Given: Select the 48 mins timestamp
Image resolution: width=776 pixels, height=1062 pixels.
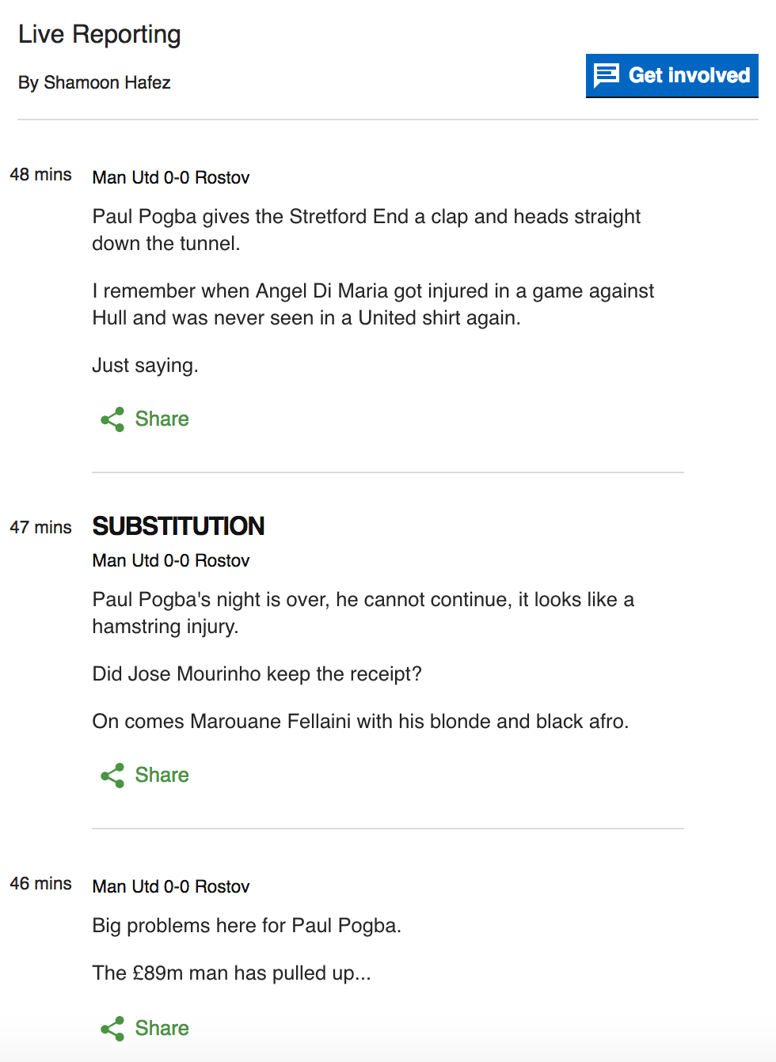Looking at the screenshot, I should (x=40, y=174).
